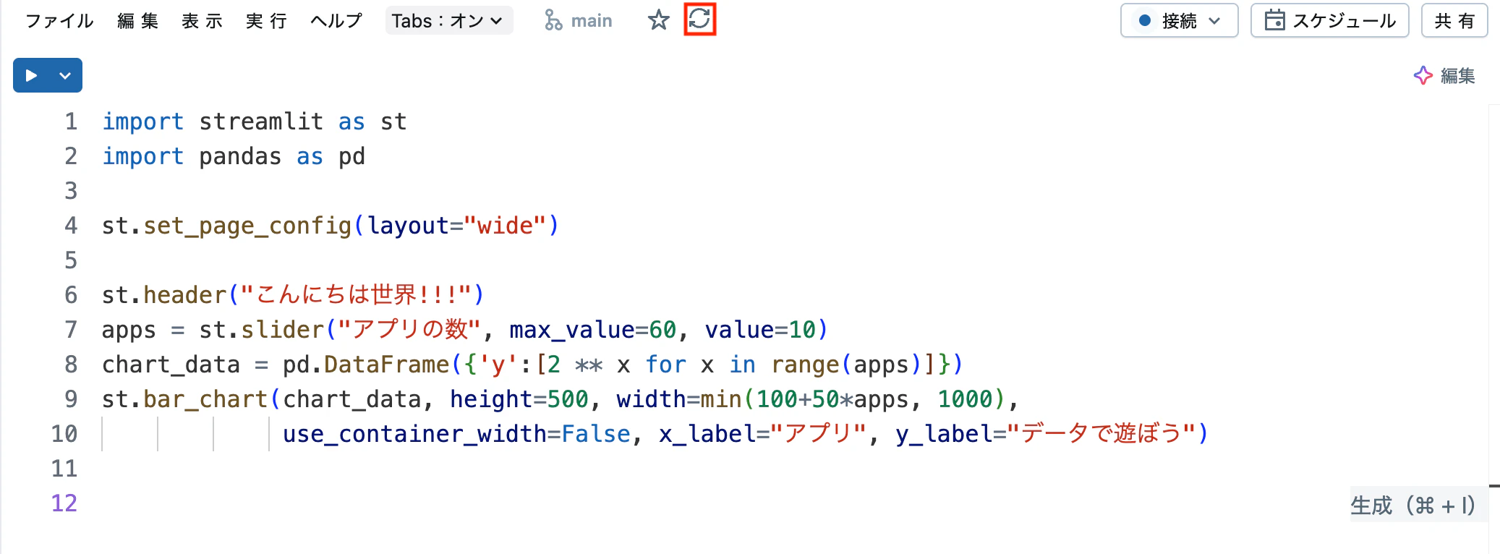
Task: Click 'DataFrame' on line 8
Action: [x=386, y=365]
